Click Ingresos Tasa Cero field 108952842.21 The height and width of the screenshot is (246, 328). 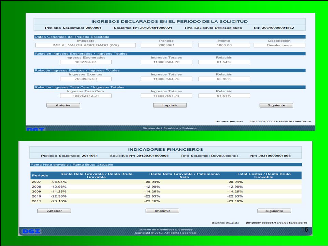coord(86,96)
